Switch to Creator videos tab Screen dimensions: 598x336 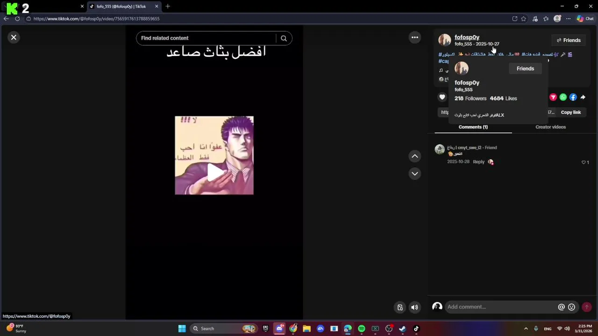point(550,127)
